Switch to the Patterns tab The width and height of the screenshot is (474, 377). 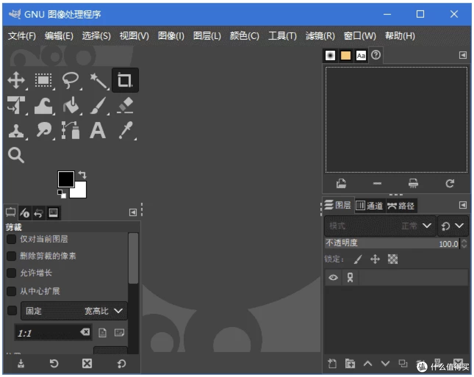[x=345, y=56]
